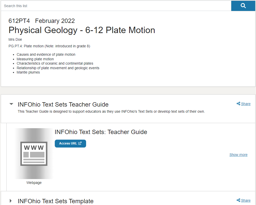The width and height of the screenshot is (256, 205).
Task: Click Share link for Teacher Guide section
Action: (x=246, y=104)
